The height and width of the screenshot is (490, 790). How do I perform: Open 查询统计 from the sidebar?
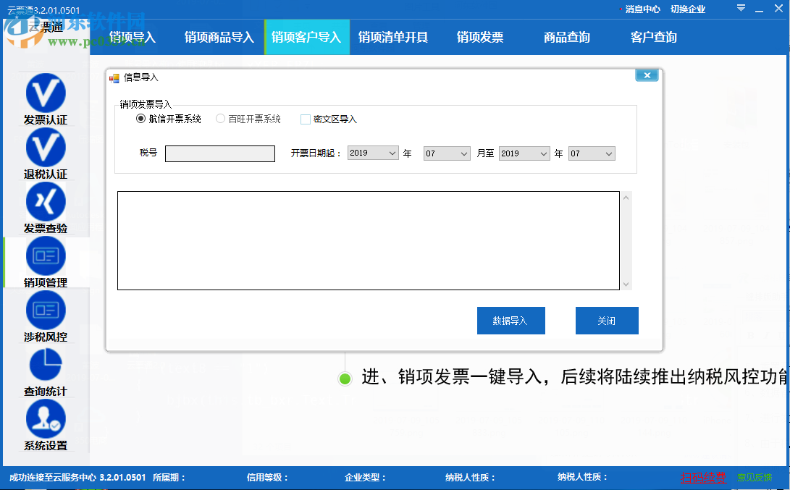coord(45,371)
